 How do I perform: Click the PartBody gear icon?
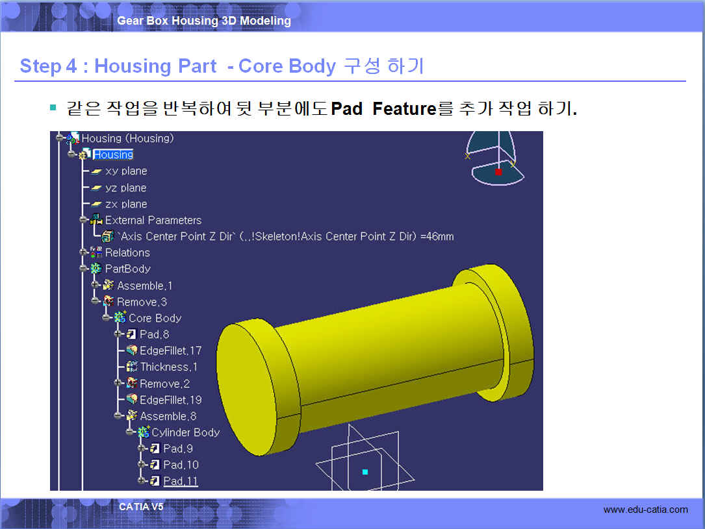(97, 269)
